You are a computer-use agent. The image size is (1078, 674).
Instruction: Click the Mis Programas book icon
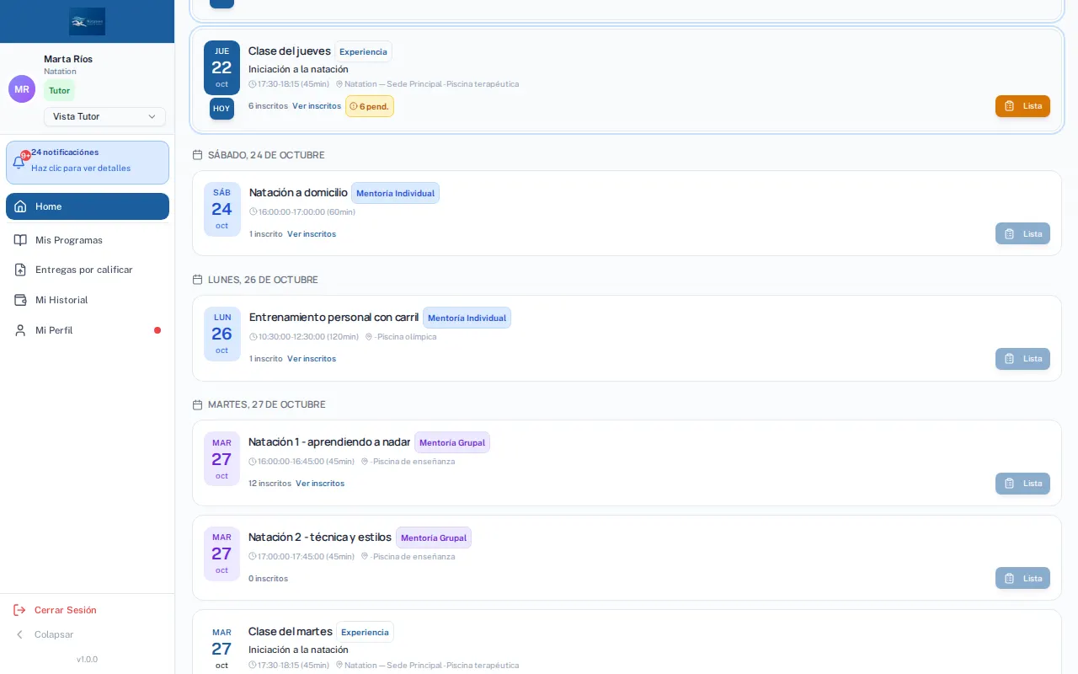20,240
